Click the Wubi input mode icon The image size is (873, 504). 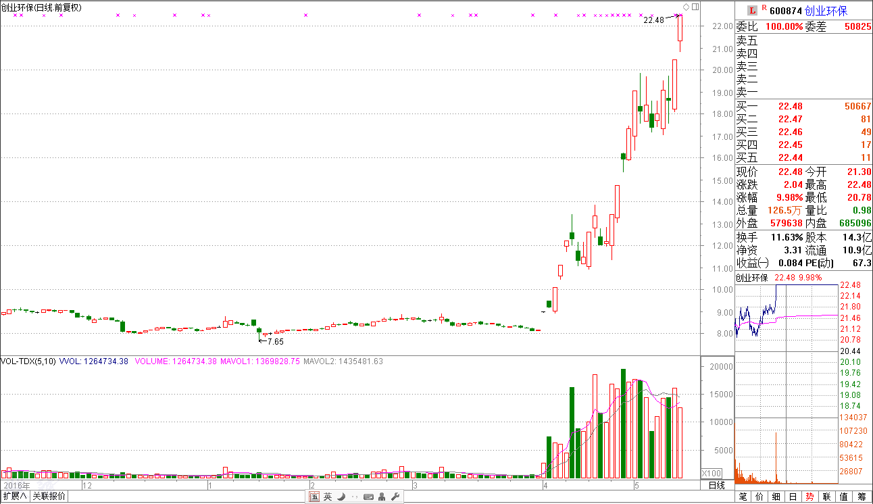pyautogui.click(x=314, y=497)
